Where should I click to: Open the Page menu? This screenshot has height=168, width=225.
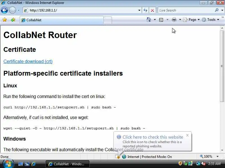[x=192, y=20]
